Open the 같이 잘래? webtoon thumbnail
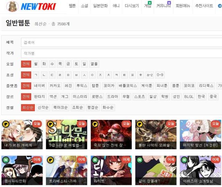Image resolution: width=222 pixels, height=187 pixels. [x=156, y=170]
